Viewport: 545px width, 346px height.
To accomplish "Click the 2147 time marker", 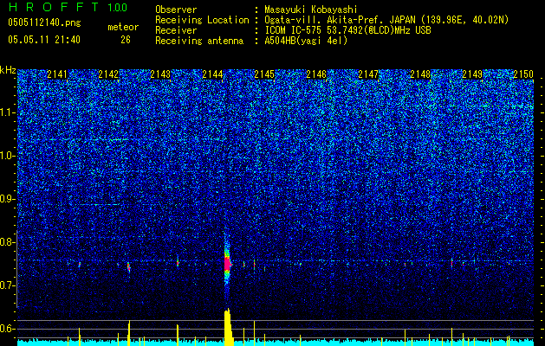I will tap(368, 74).
